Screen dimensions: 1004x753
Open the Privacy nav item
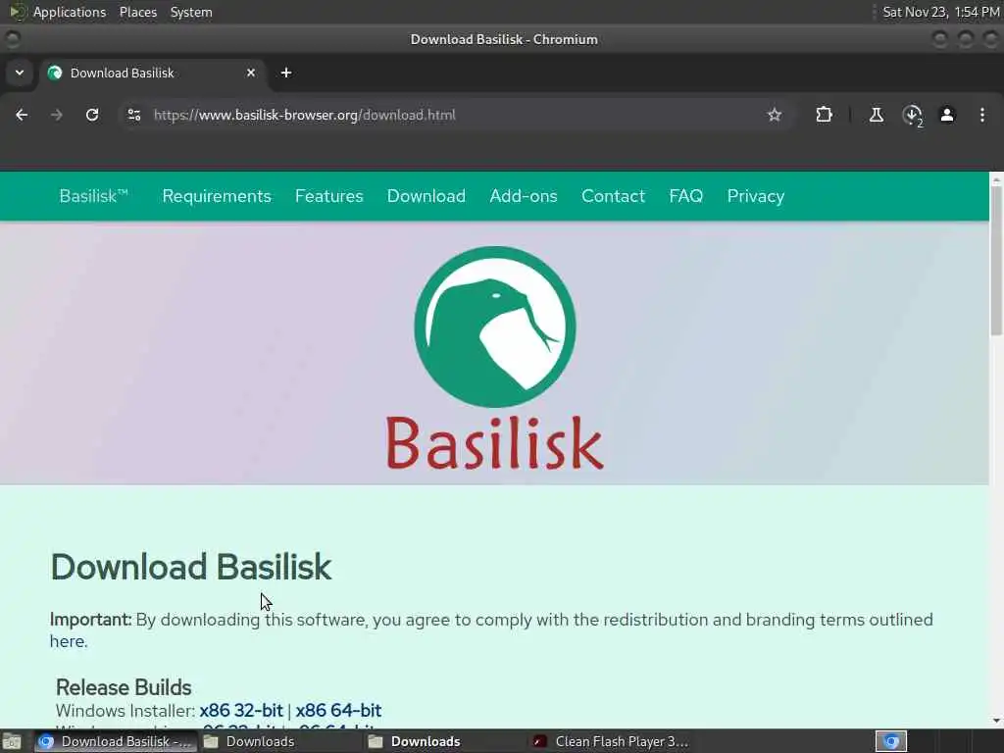(x=756, y=196)
